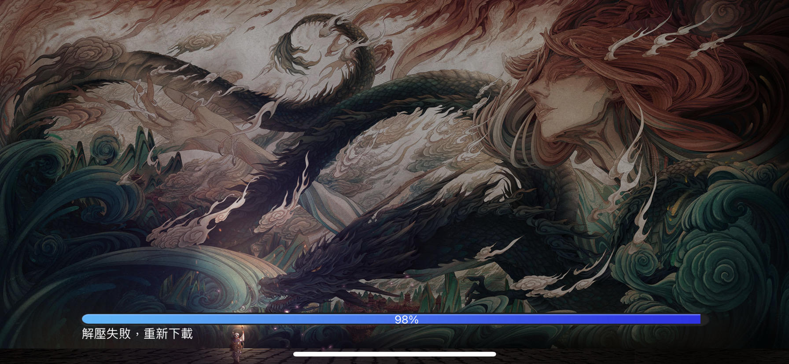This screenshot has height=364, width=789.
Task: Click the 解壓失敗，重新下載 status message
Action: pos(137,334)
